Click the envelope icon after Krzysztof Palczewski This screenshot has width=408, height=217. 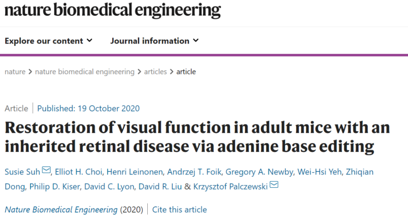pos(274,185)
